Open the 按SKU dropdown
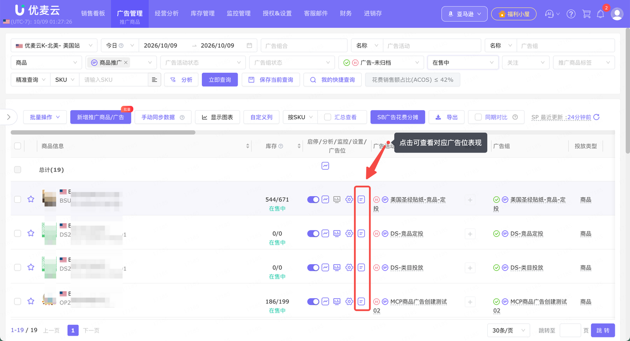Viewport: 630px width, 341px height. [300, 117]
